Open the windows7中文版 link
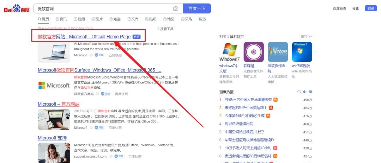 [229, 68]
